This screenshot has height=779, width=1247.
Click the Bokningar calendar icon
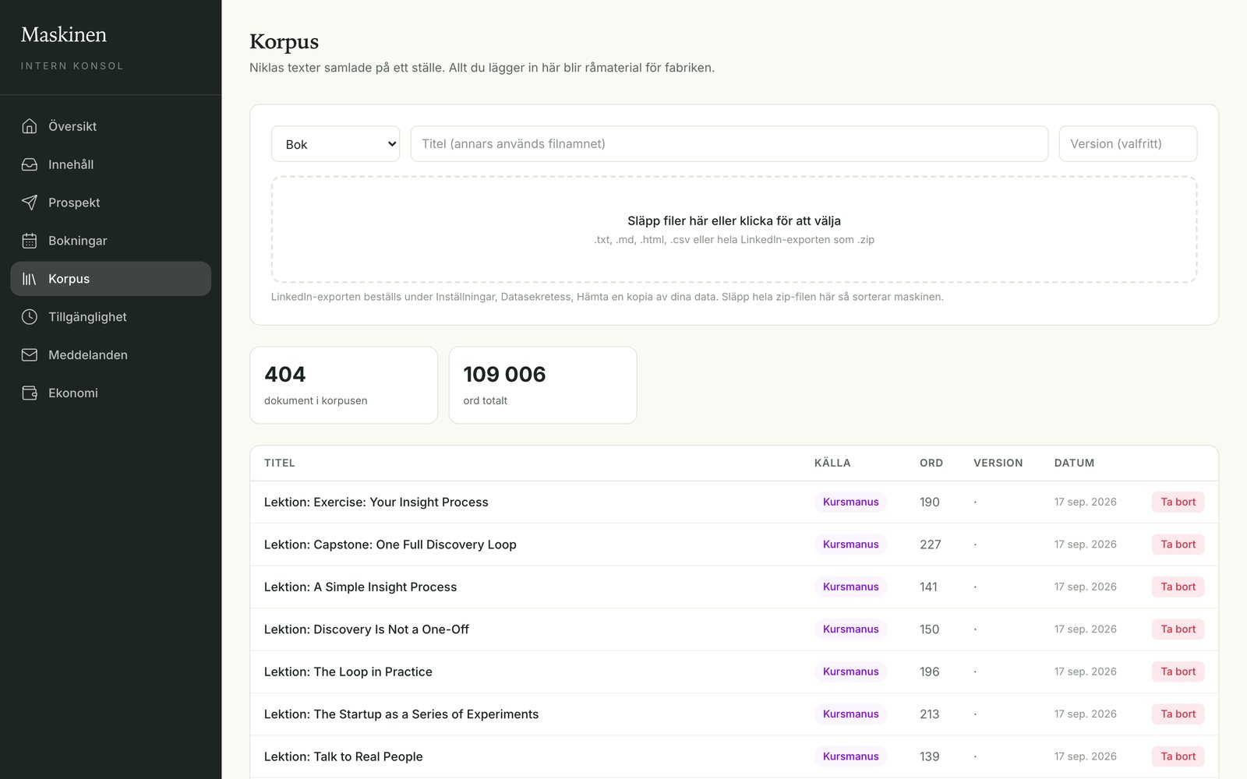point(30,241)
